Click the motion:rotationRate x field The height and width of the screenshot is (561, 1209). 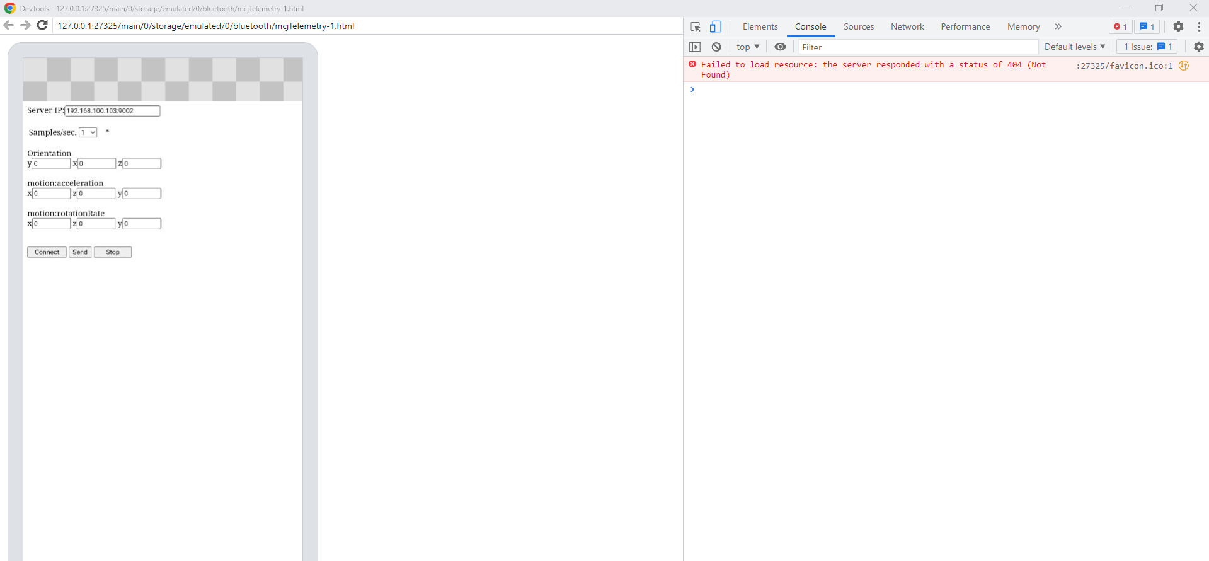pyautogui.click(x=51, y=224)
